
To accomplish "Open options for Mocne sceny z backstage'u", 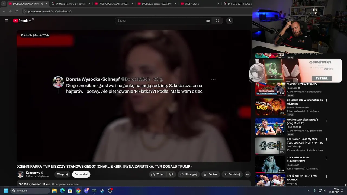I will pyautogui.click(x=326, y=120).
